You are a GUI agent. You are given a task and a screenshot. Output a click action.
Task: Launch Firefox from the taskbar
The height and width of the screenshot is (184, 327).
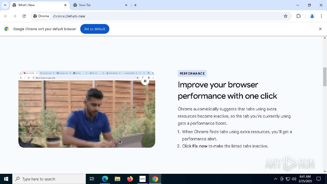130,179
